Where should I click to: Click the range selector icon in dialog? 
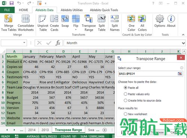click(x=180, y=74)
